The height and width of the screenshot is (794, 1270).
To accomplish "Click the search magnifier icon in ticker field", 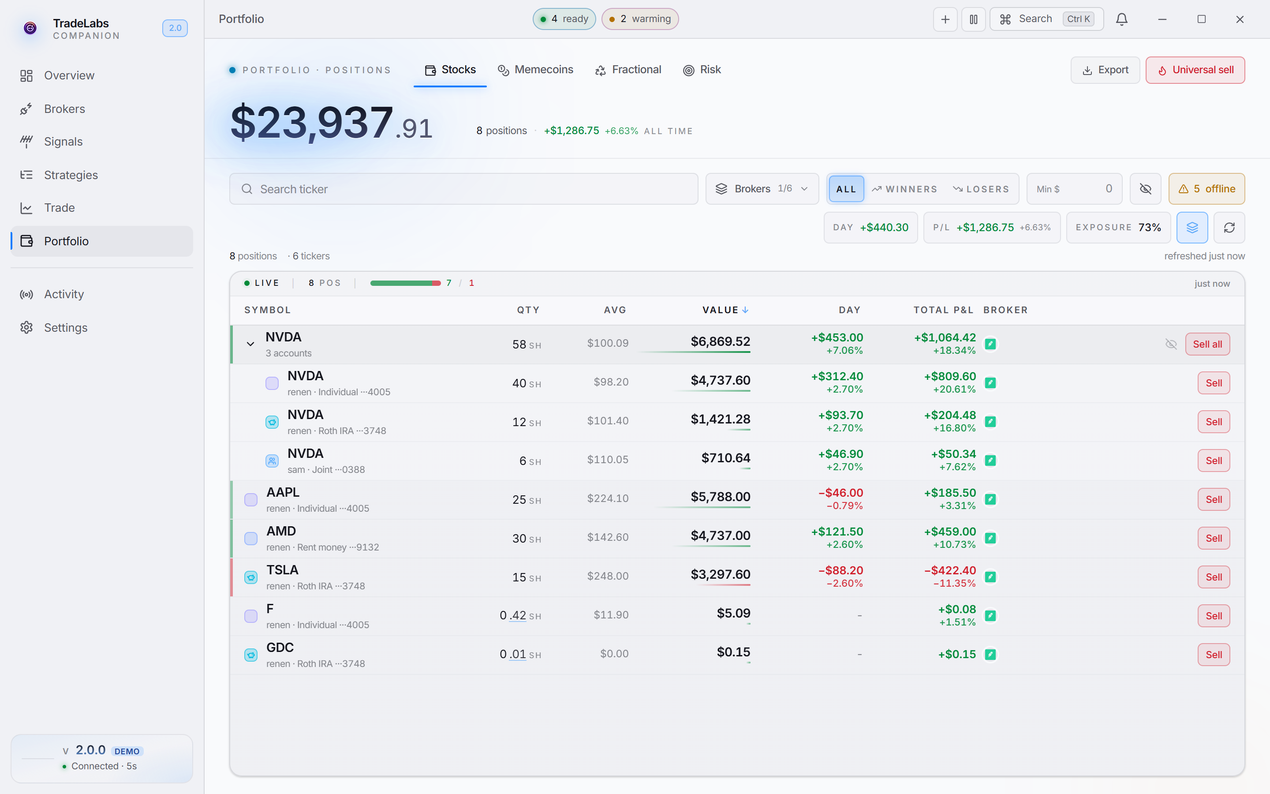I will [247, 189].
